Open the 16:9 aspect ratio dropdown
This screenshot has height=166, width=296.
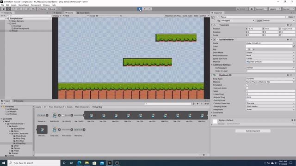click(x=77, y=16)
